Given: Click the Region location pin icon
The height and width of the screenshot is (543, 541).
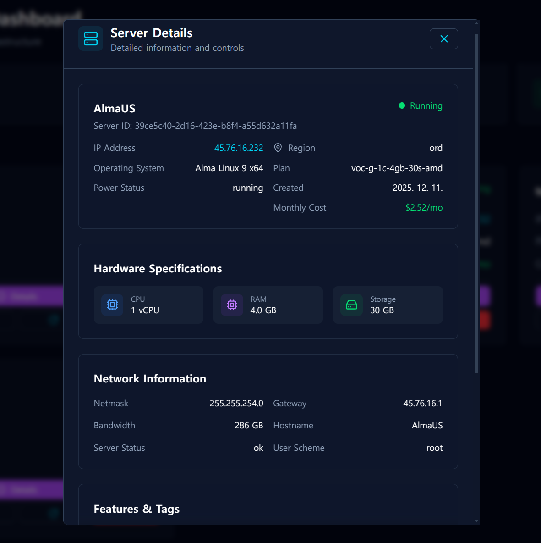Looking at the screenshot, I should pos(278,148).
